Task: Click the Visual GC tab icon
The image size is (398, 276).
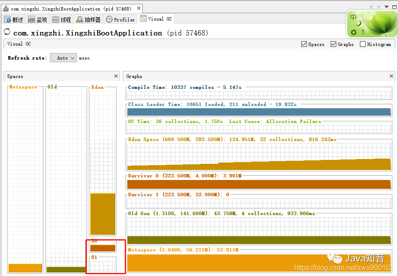Action: pyautogui.click(x=143, y=18)
